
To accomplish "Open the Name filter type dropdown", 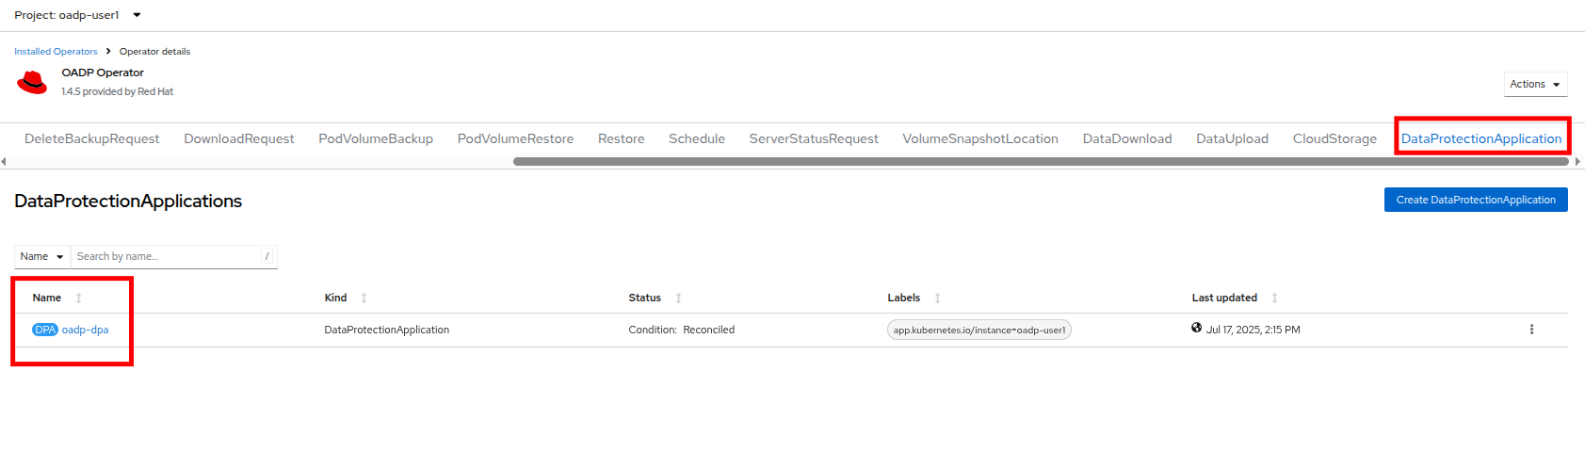I will [42, 257].
